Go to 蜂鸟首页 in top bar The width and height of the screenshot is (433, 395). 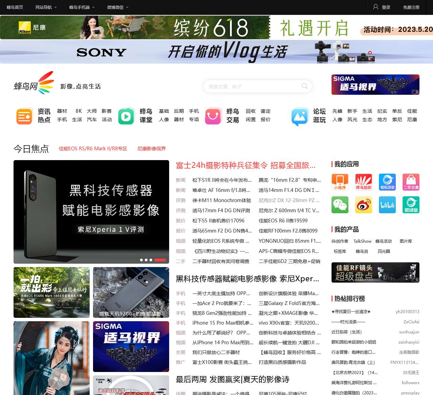coord(15,7)
